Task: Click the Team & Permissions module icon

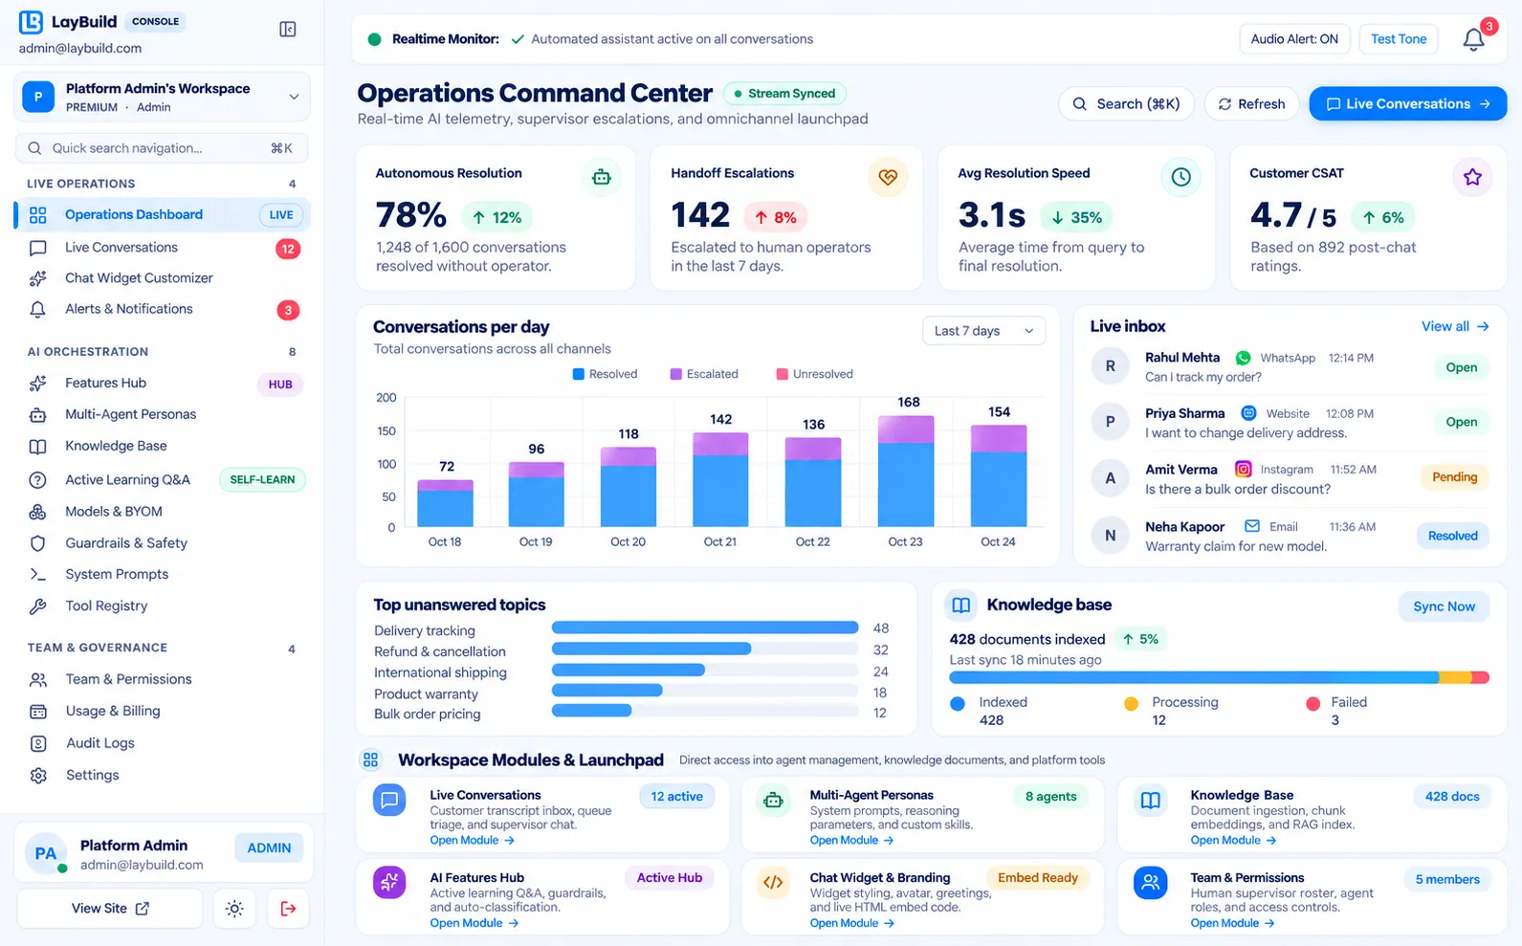Action: (x=1150, y=883)
